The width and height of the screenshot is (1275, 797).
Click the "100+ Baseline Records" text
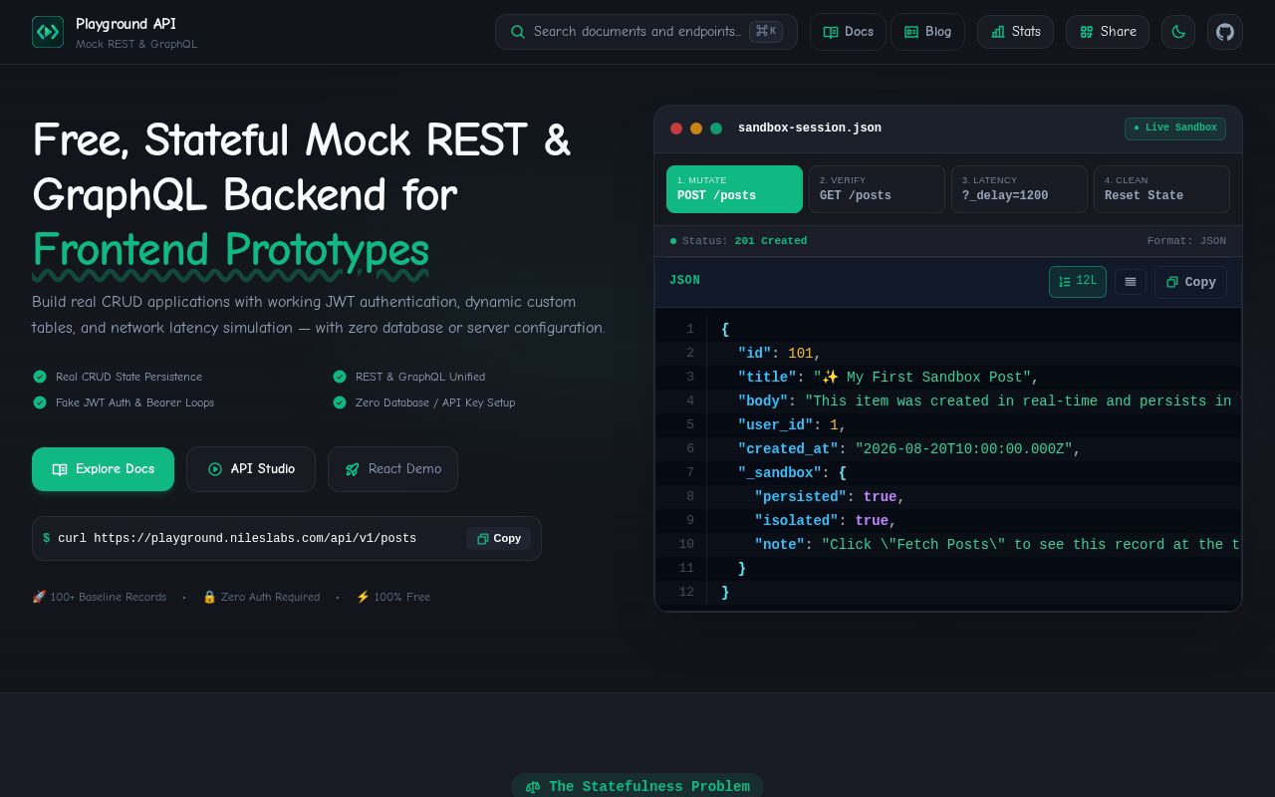[x=99, y=597]
